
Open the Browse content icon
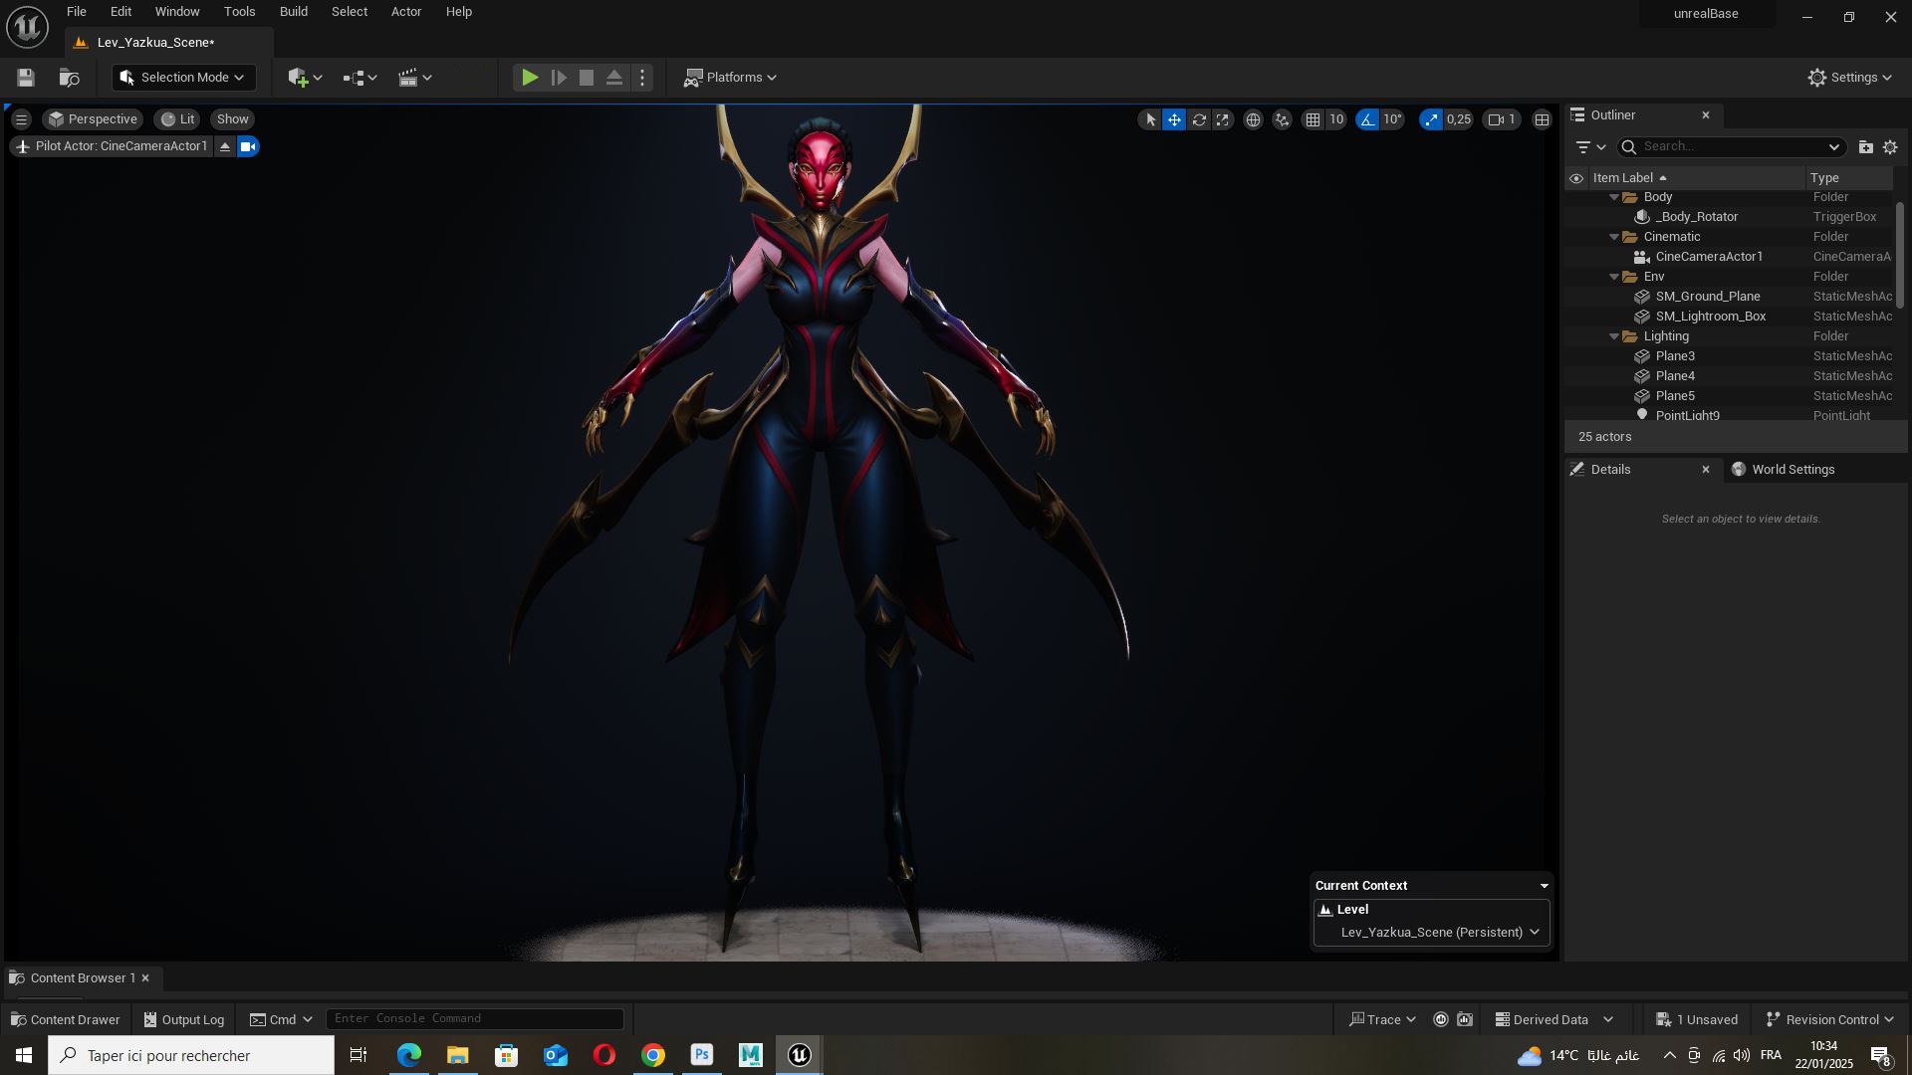69,78
